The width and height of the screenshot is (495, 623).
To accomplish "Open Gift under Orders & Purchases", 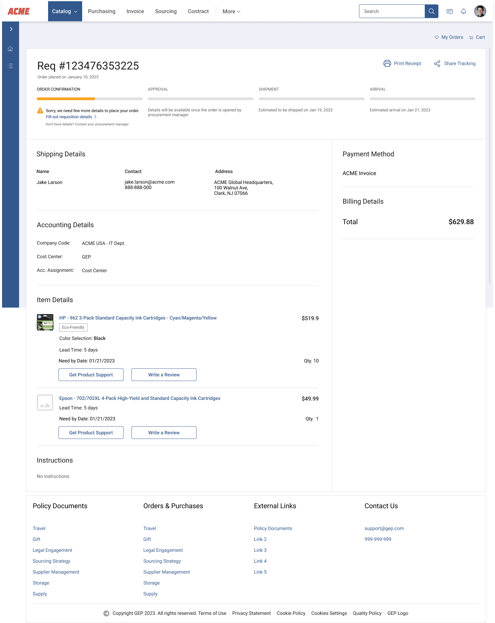I will coord(147,539).
